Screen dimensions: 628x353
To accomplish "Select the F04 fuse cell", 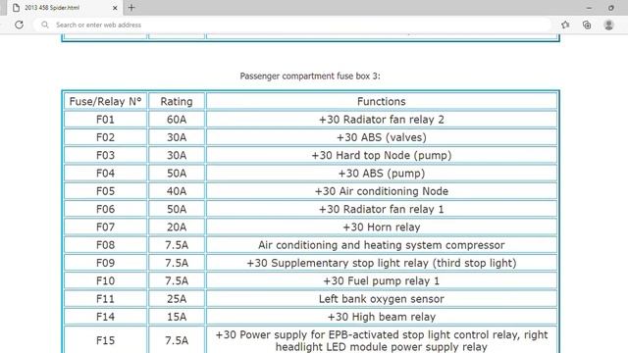I will click(x=105, y=174).
